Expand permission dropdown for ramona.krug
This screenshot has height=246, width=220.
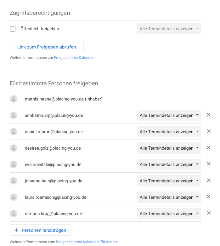tap(169, 214)
